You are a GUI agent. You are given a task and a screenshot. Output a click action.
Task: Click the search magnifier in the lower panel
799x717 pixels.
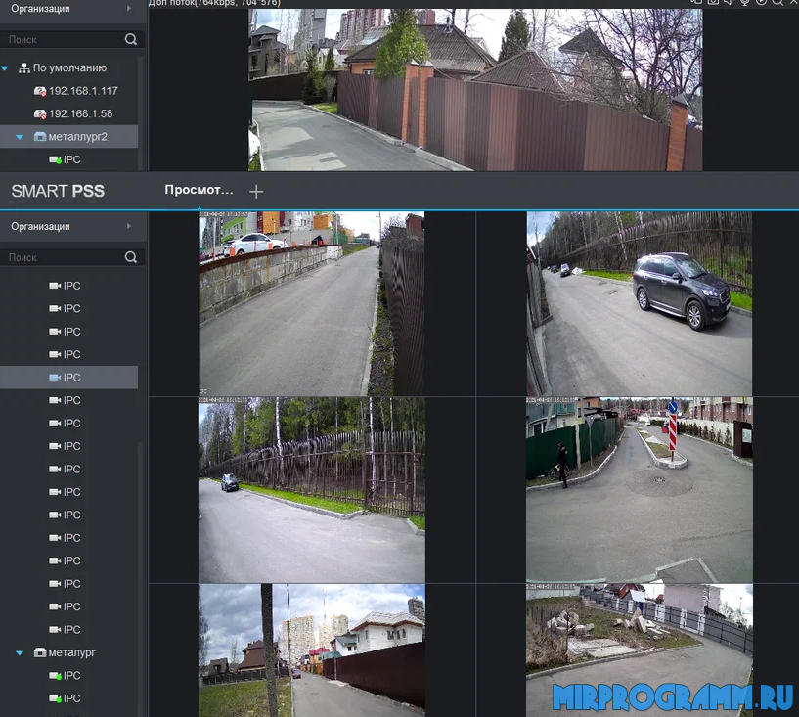point(131,257)
